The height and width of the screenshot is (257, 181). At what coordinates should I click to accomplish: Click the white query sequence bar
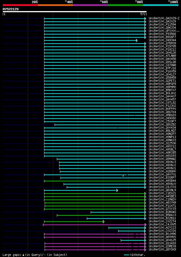point(75,12)
